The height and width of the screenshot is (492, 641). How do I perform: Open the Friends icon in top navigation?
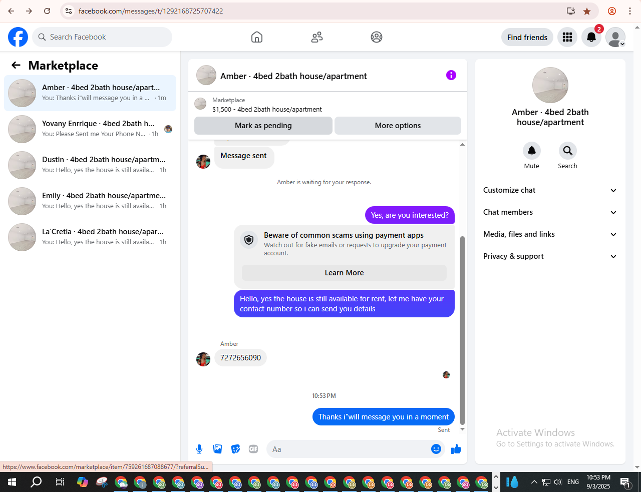click(317, 37)
